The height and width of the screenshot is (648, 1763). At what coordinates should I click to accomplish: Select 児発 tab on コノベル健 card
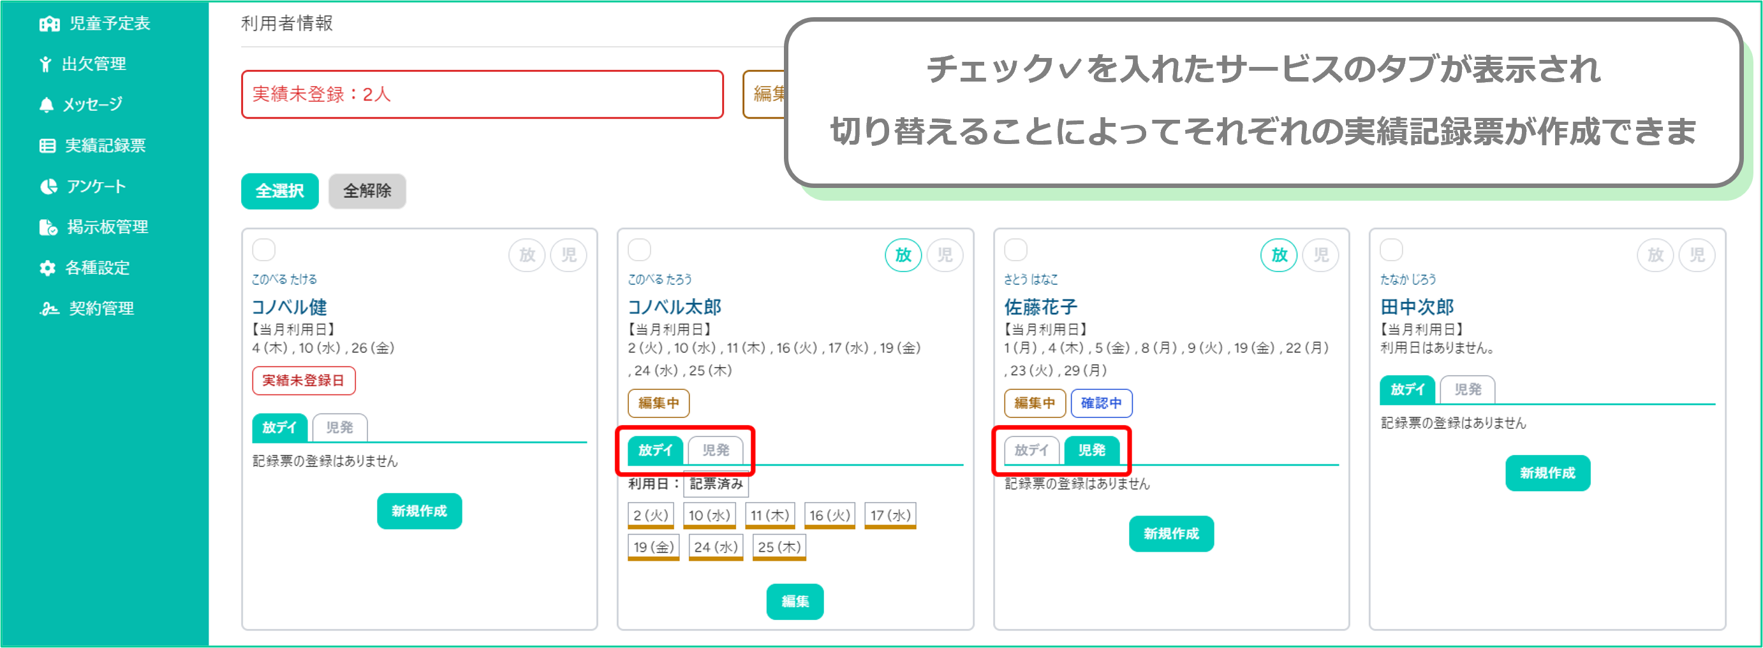click(x=339, y=428)
